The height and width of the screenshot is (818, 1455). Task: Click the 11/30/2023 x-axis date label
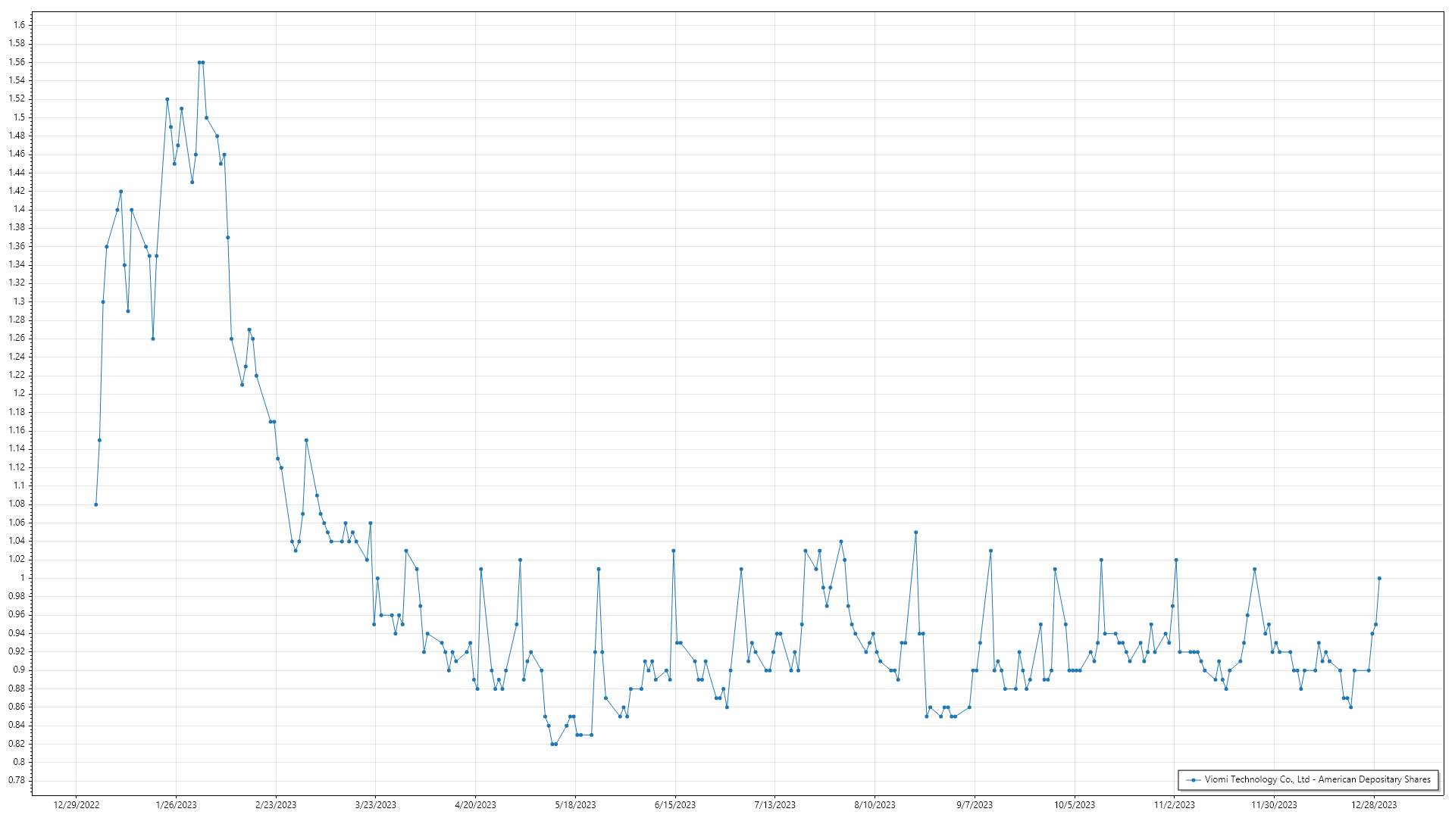pyautogui.click(x=1274, y=804)
